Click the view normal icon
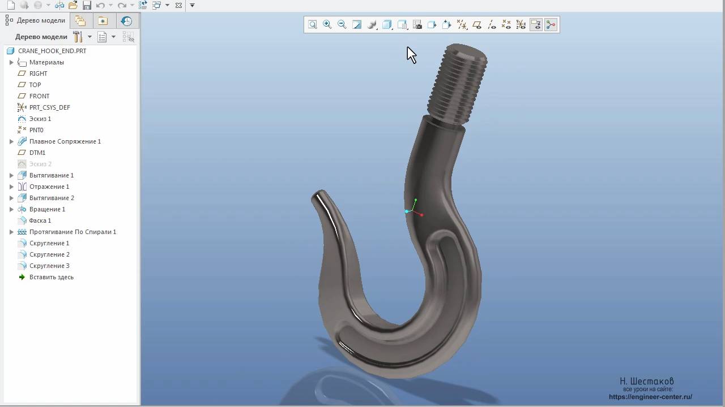The image size is (725, 407). point(432,24)
